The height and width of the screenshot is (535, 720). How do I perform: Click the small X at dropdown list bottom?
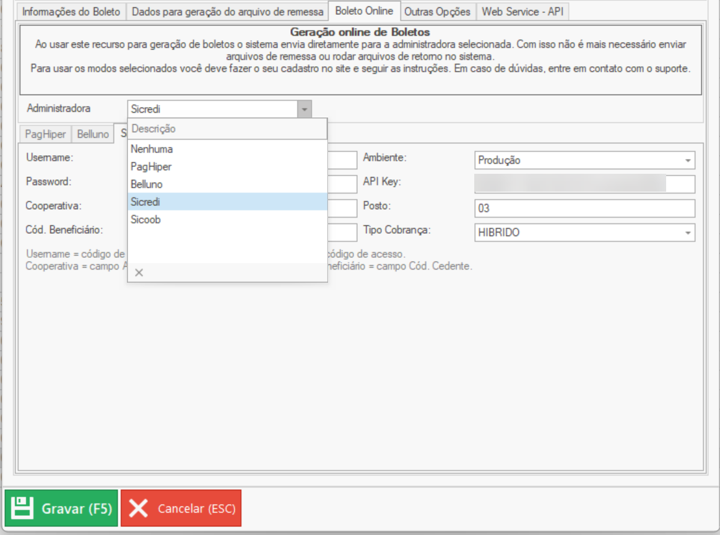coord(139,273)
